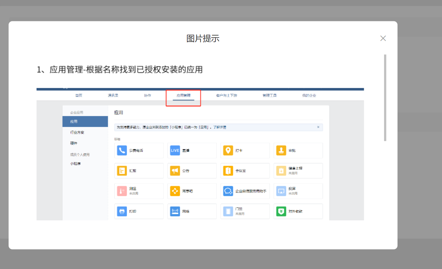Select the 打印 printer icon
The height and width of the screenshot is (269, 442).
(x=122, y=211)
